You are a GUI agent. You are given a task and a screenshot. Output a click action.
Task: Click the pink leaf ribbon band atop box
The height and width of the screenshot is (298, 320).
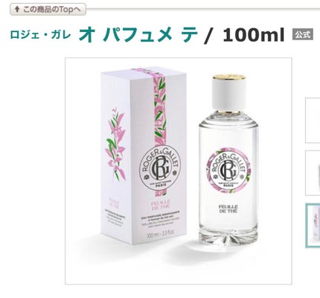[x=160, y=106]
